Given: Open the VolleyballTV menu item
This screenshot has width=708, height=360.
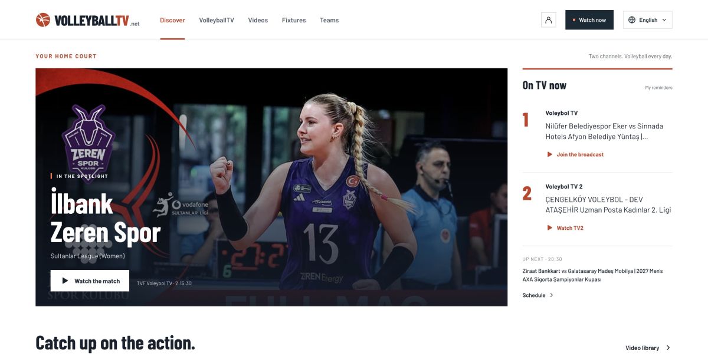Looking at the screenshot, I should 217,20.
